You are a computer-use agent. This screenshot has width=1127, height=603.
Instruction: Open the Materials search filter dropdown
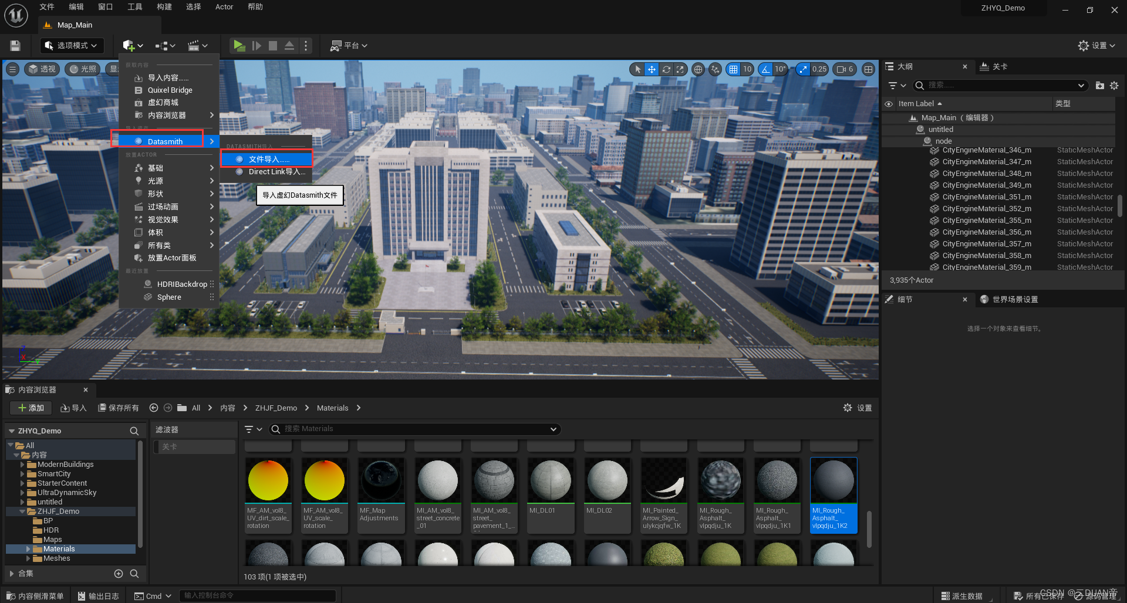(x=252, y=429)
